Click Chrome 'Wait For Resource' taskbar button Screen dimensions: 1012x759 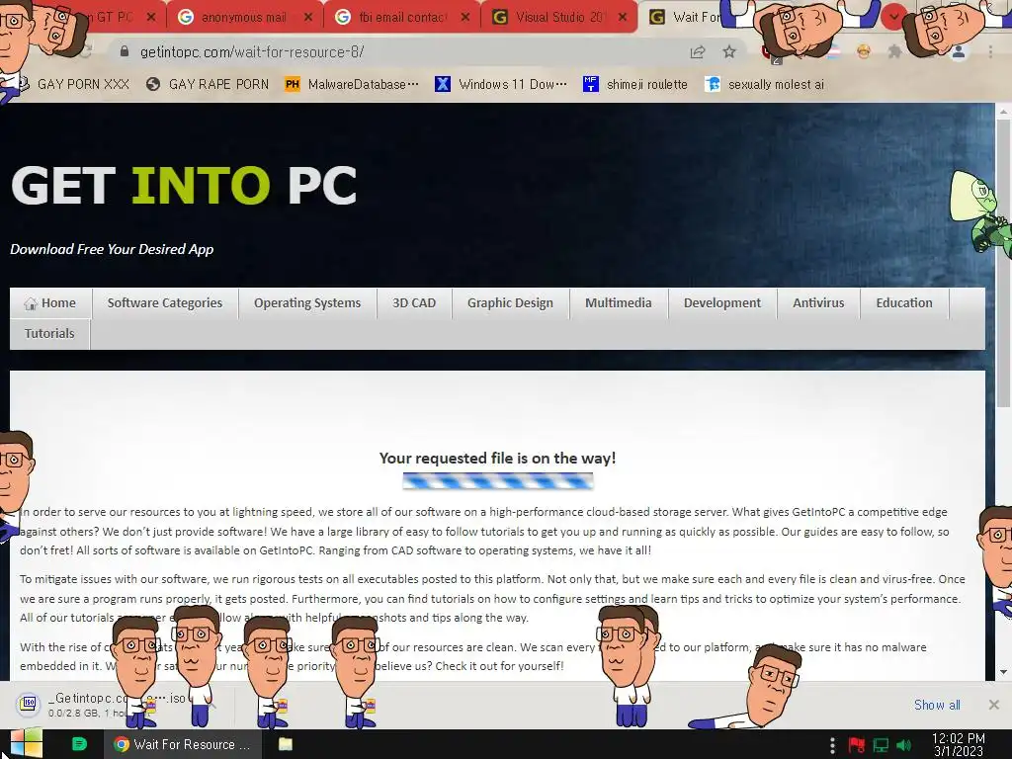[183, 744]
